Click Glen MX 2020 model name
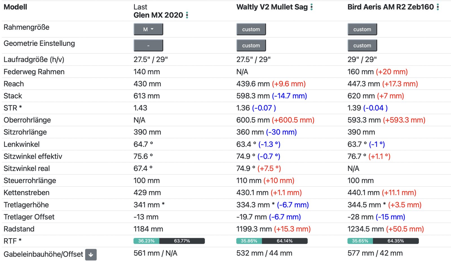 (x=158, y=15)
